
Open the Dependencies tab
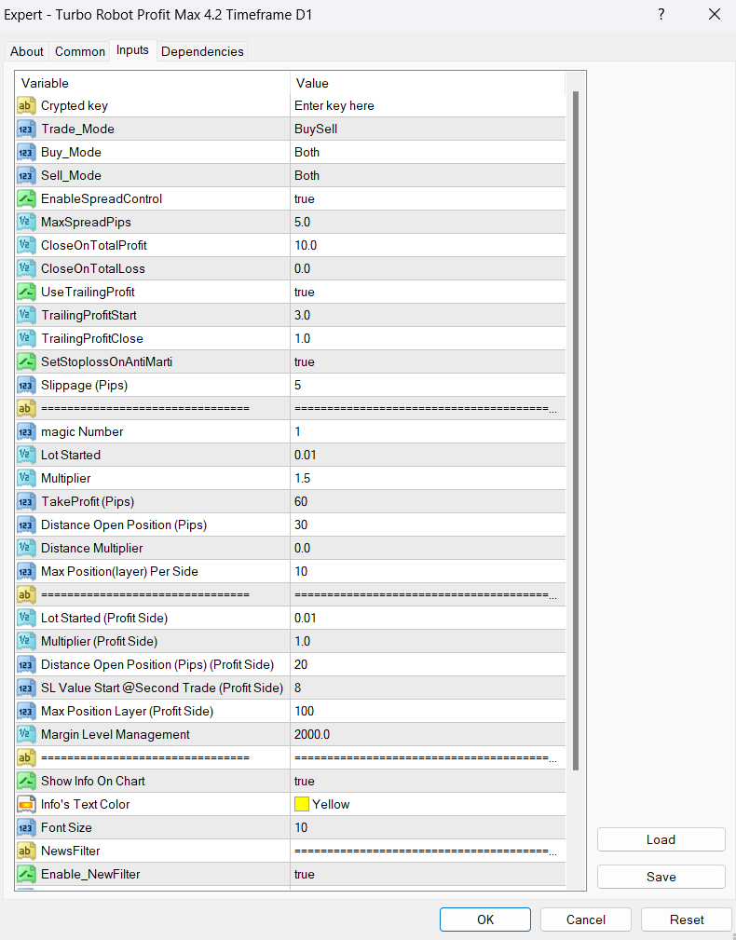[x=202, y=51]
